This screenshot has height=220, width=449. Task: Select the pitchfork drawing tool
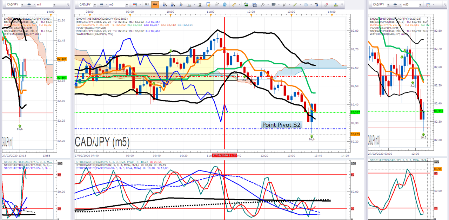[x=263, y=5]
